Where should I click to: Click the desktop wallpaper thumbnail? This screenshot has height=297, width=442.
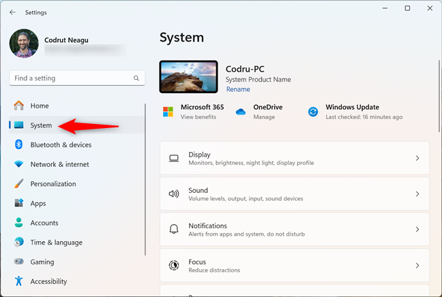pos(188,76)
